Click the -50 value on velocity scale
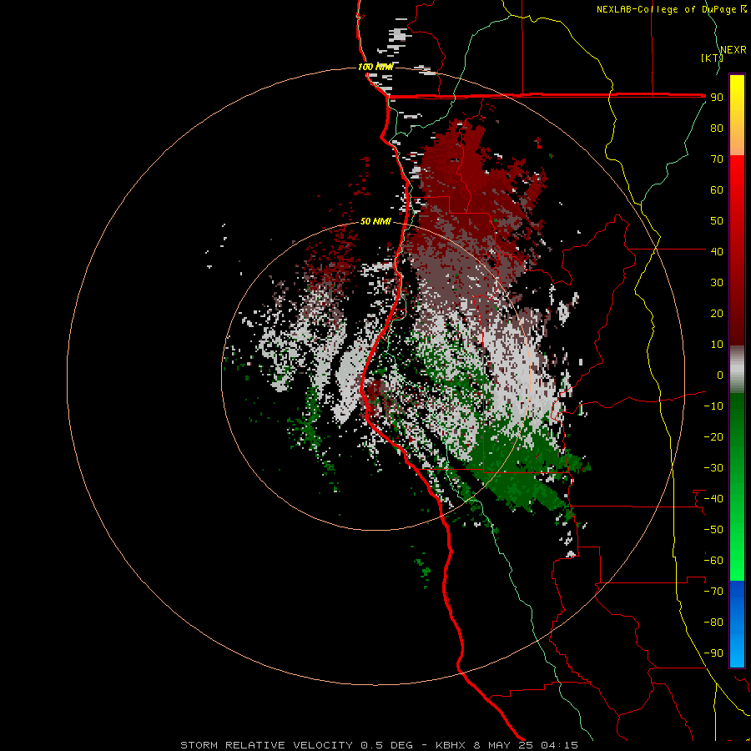 pos(713,530)
